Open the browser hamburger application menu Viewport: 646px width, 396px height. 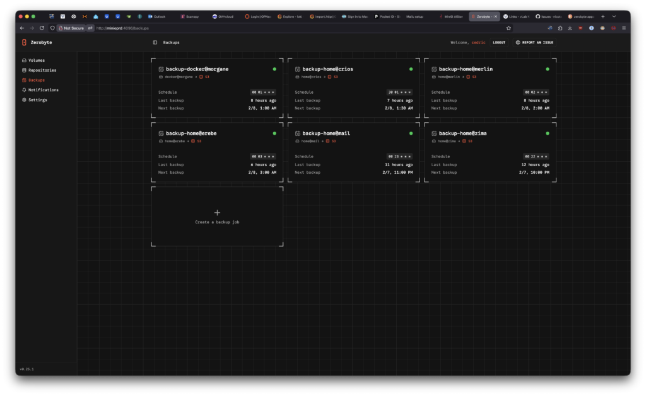[x=623, y=28]
